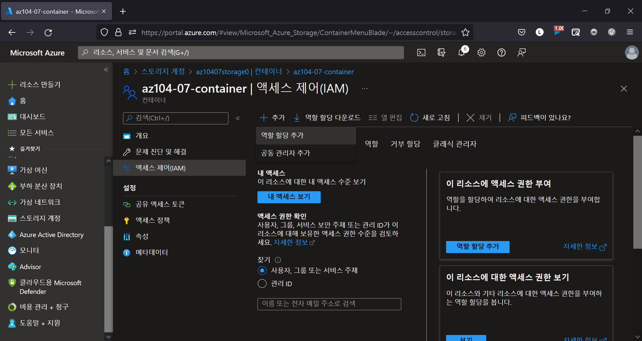The width and height of the screenshot is (642, 341).
Task: Focus 이름 또는 전자 메일 주소로 검색 field
Action: (x=329, y=304)
